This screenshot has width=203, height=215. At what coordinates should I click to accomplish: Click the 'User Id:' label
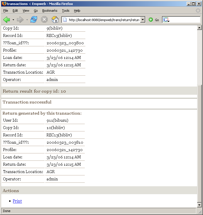click(11, 120)
